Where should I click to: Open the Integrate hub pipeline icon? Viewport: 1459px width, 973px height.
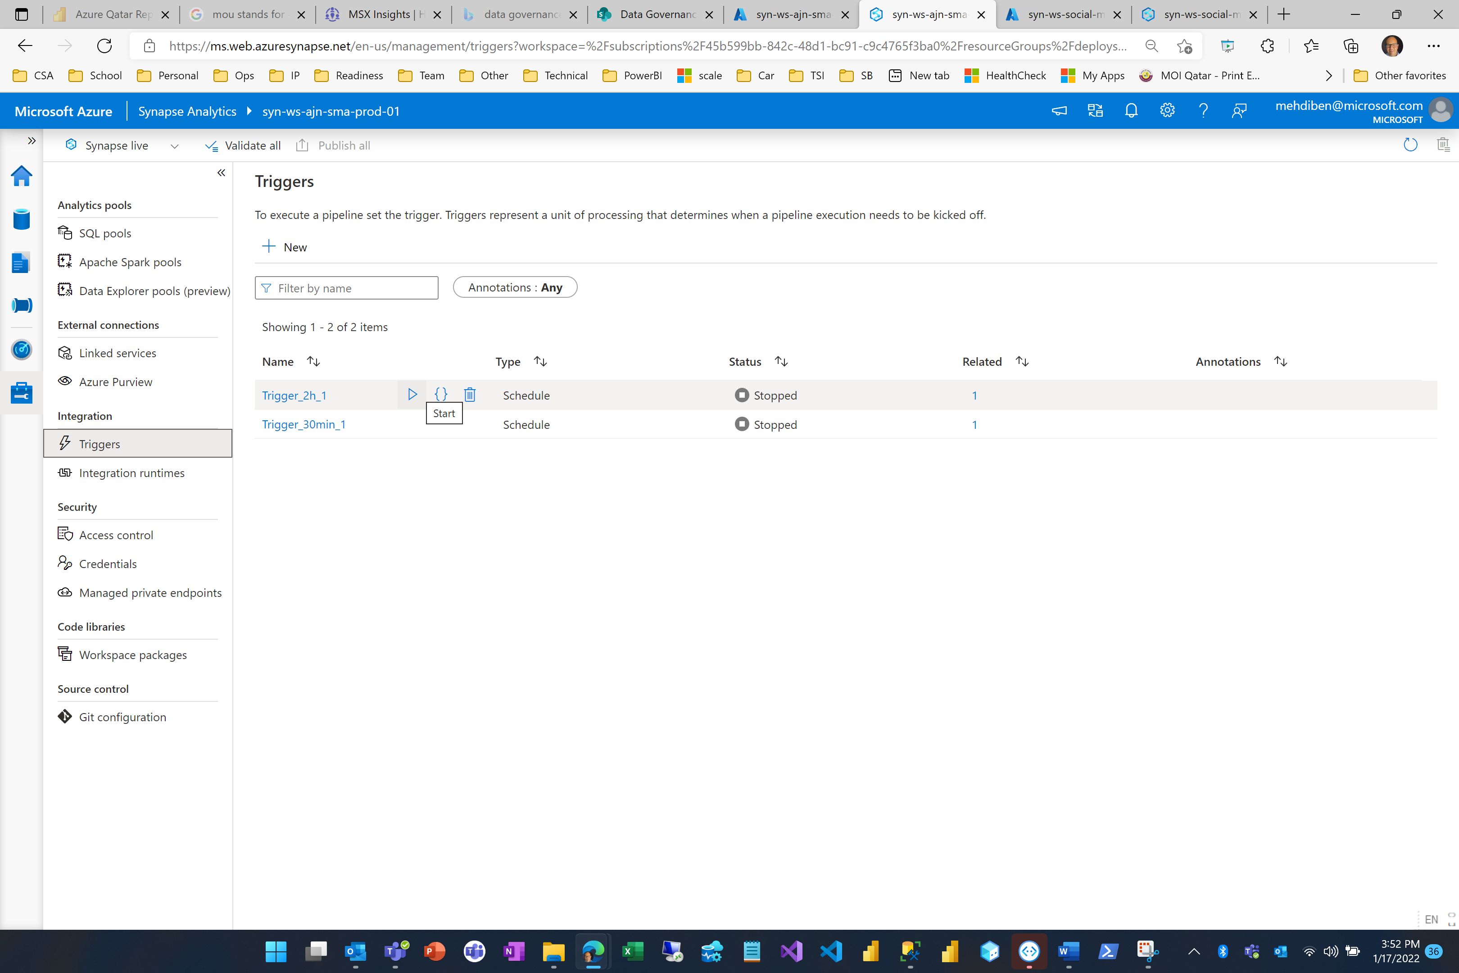point(22,305)
